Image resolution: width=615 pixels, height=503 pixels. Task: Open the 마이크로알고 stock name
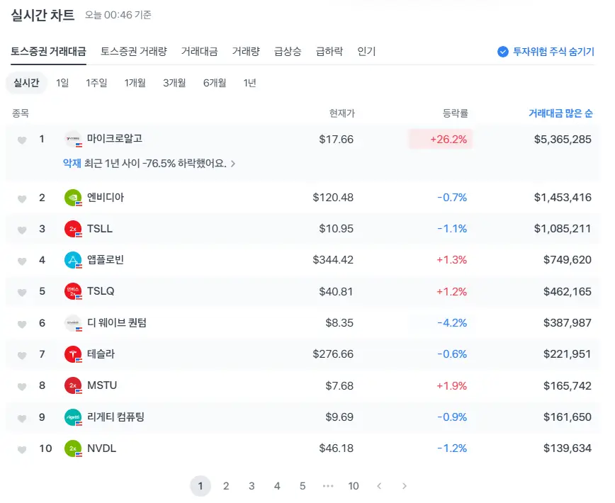tap(115, 138)
